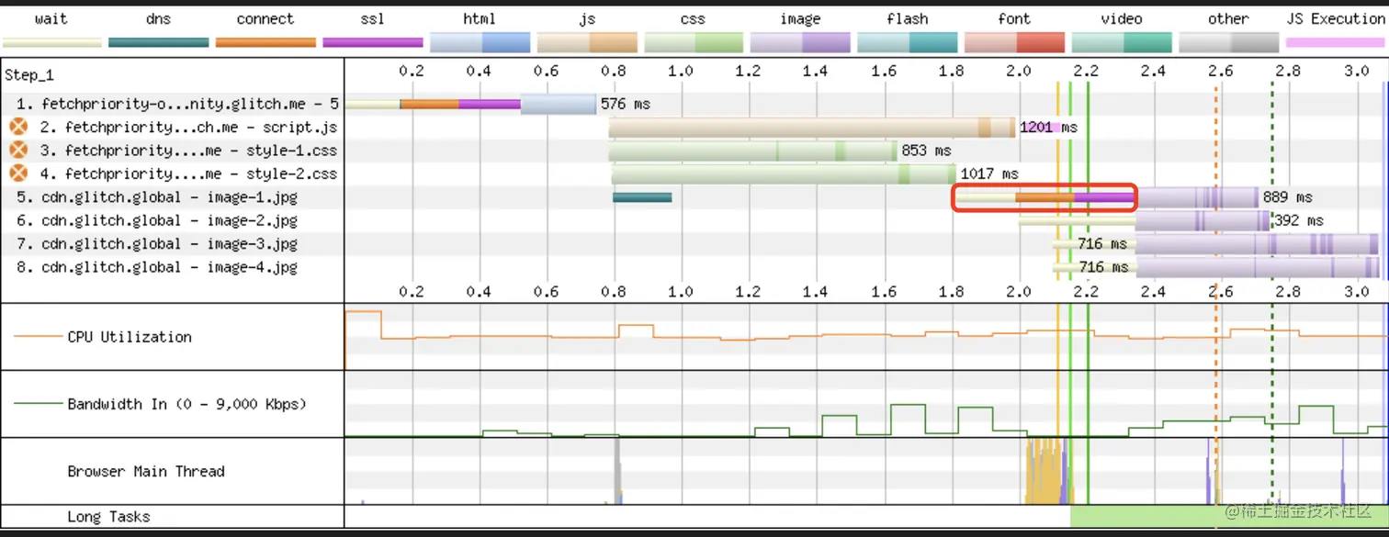This screenshot has height=537, width=1389.
Task: Click the 576 ms timing label
Action: point(626,104)
